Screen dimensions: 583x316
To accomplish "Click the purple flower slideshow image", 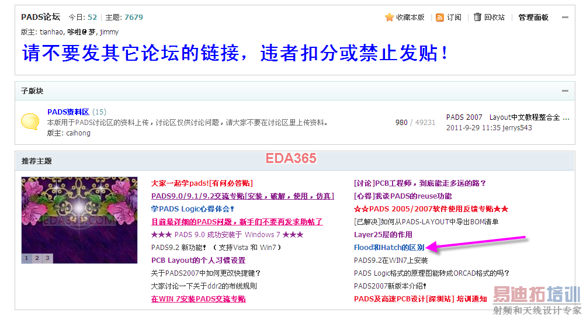I will click(x=79, y=220).
